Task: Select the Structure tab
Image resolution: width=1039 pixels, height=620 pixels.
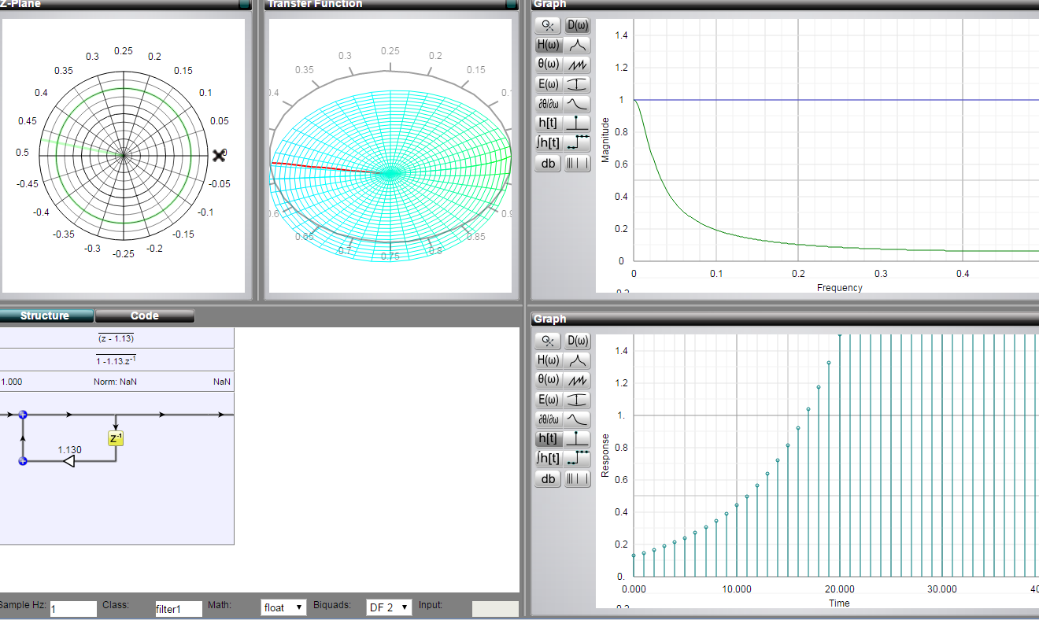Action: tap(45, 316)
